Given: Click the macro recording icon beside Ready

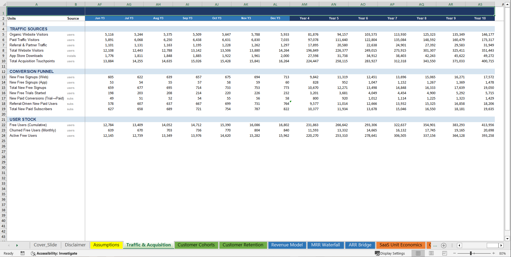Looking at the screenshot, I should point(23,253).
